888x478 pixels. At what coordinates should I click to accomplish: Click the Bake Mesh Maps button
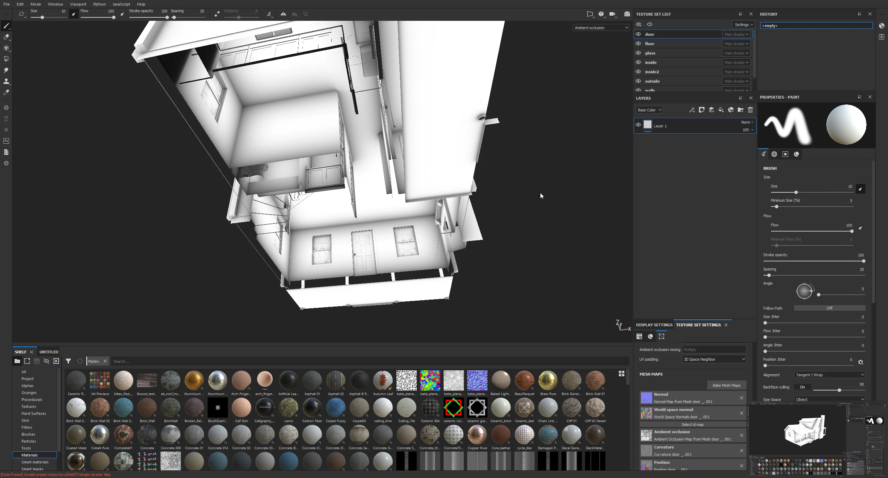tap(726, 385)
